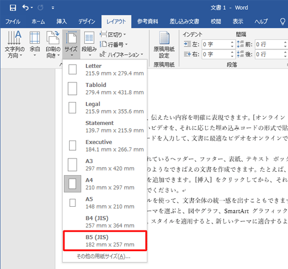Image resolution: width=288 pixels, height=269 pixels.
Task: Select B4 (JIS) paper size
Action: coord(105,222)
